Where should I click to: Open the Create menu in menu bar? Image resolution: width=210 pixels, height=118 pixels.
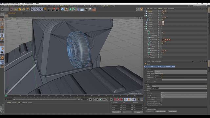point(10,6)
